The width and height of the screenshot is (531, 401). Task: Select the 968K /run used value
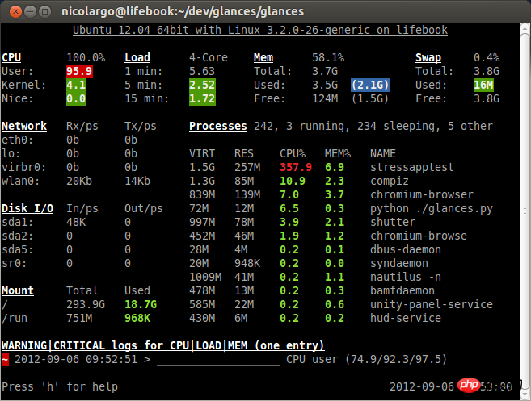point(137,318)
